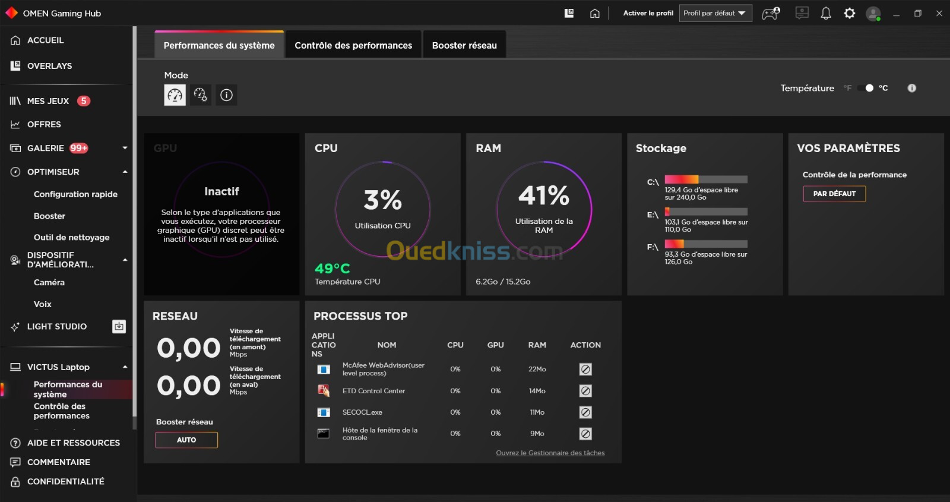Stop the SECOCL.exe process

tap(585, 412)
